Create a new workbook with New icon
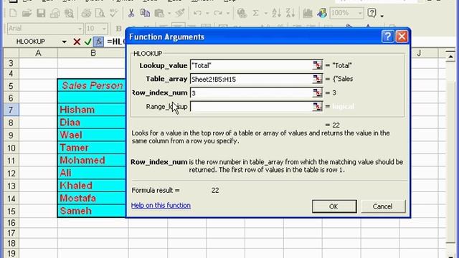Screen dimensions: 459x258 coord(13,13)
